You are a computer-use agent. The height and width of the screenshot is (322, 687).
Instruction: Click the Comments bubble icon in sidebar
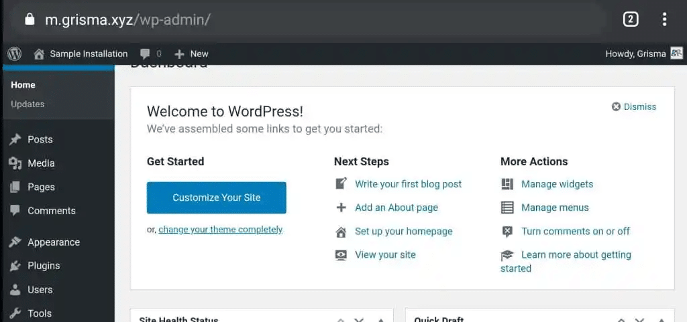[15, 210]
